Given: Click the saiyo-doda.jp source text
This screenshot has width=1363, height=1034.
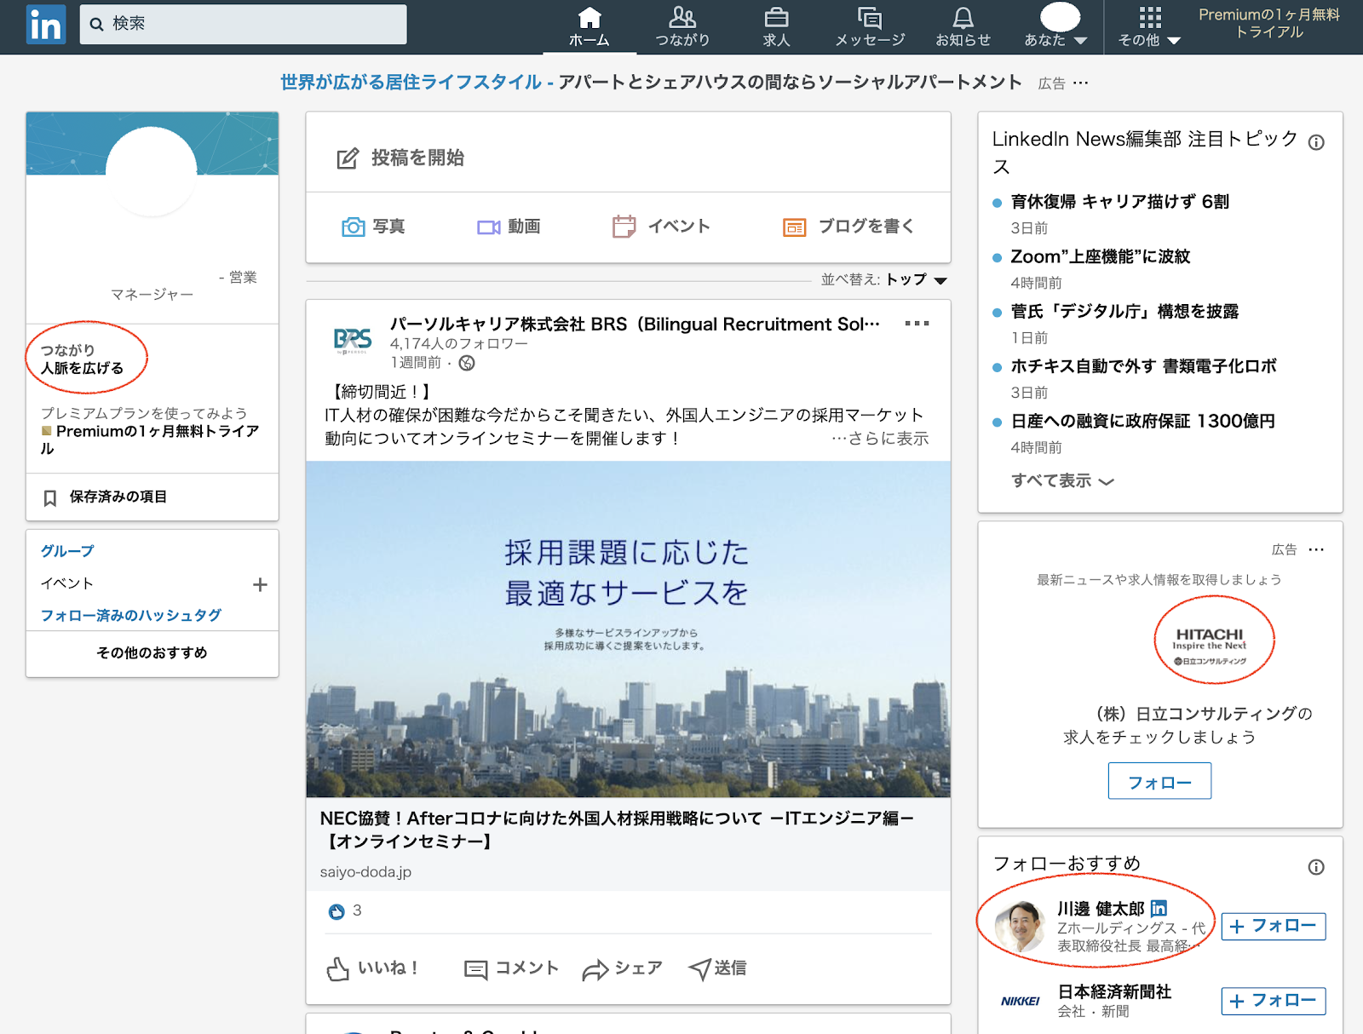Looking at the screenshot, I should coord(365,872).
